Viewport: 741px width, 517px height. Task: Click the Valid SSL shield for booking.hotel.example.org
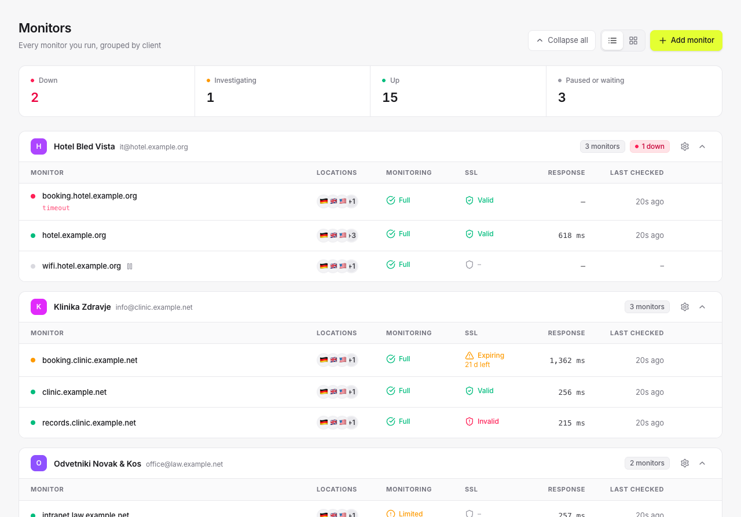469,200
